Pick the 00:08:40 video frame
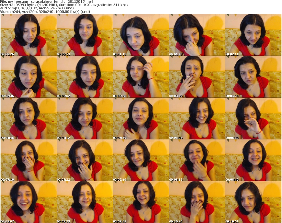 pos(253,160)
